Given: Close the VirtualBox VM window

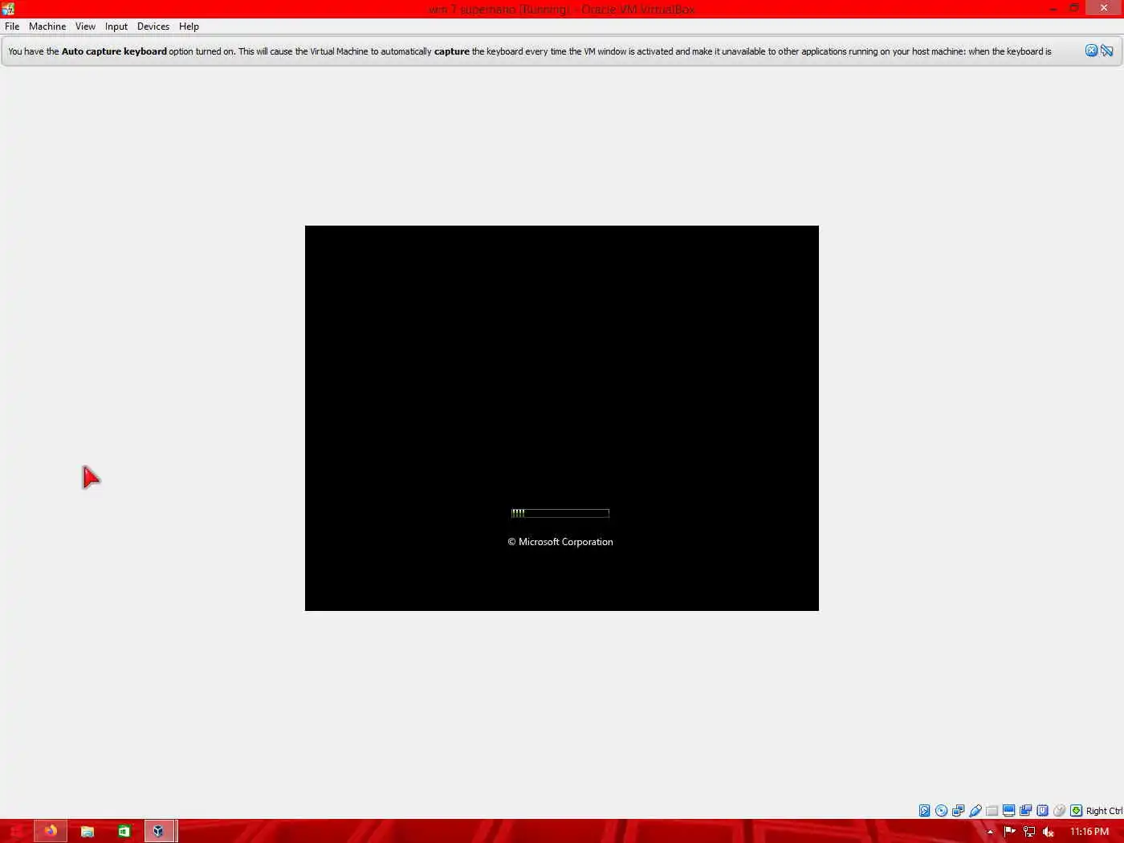Looking at the screenshot, I should point(1104,8).
